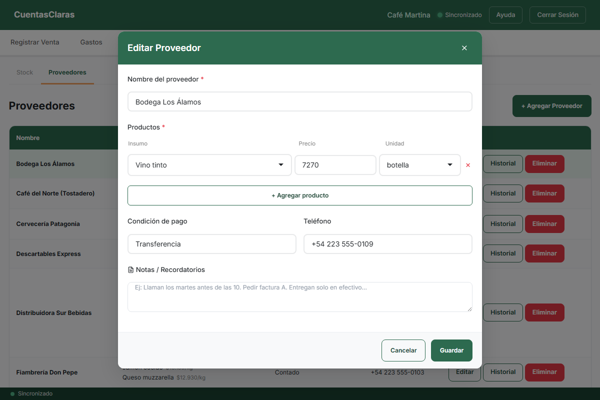The width and height of the screenshot is (600, 400).
Task: Click the Nombre column header
Action: [28, 138]
